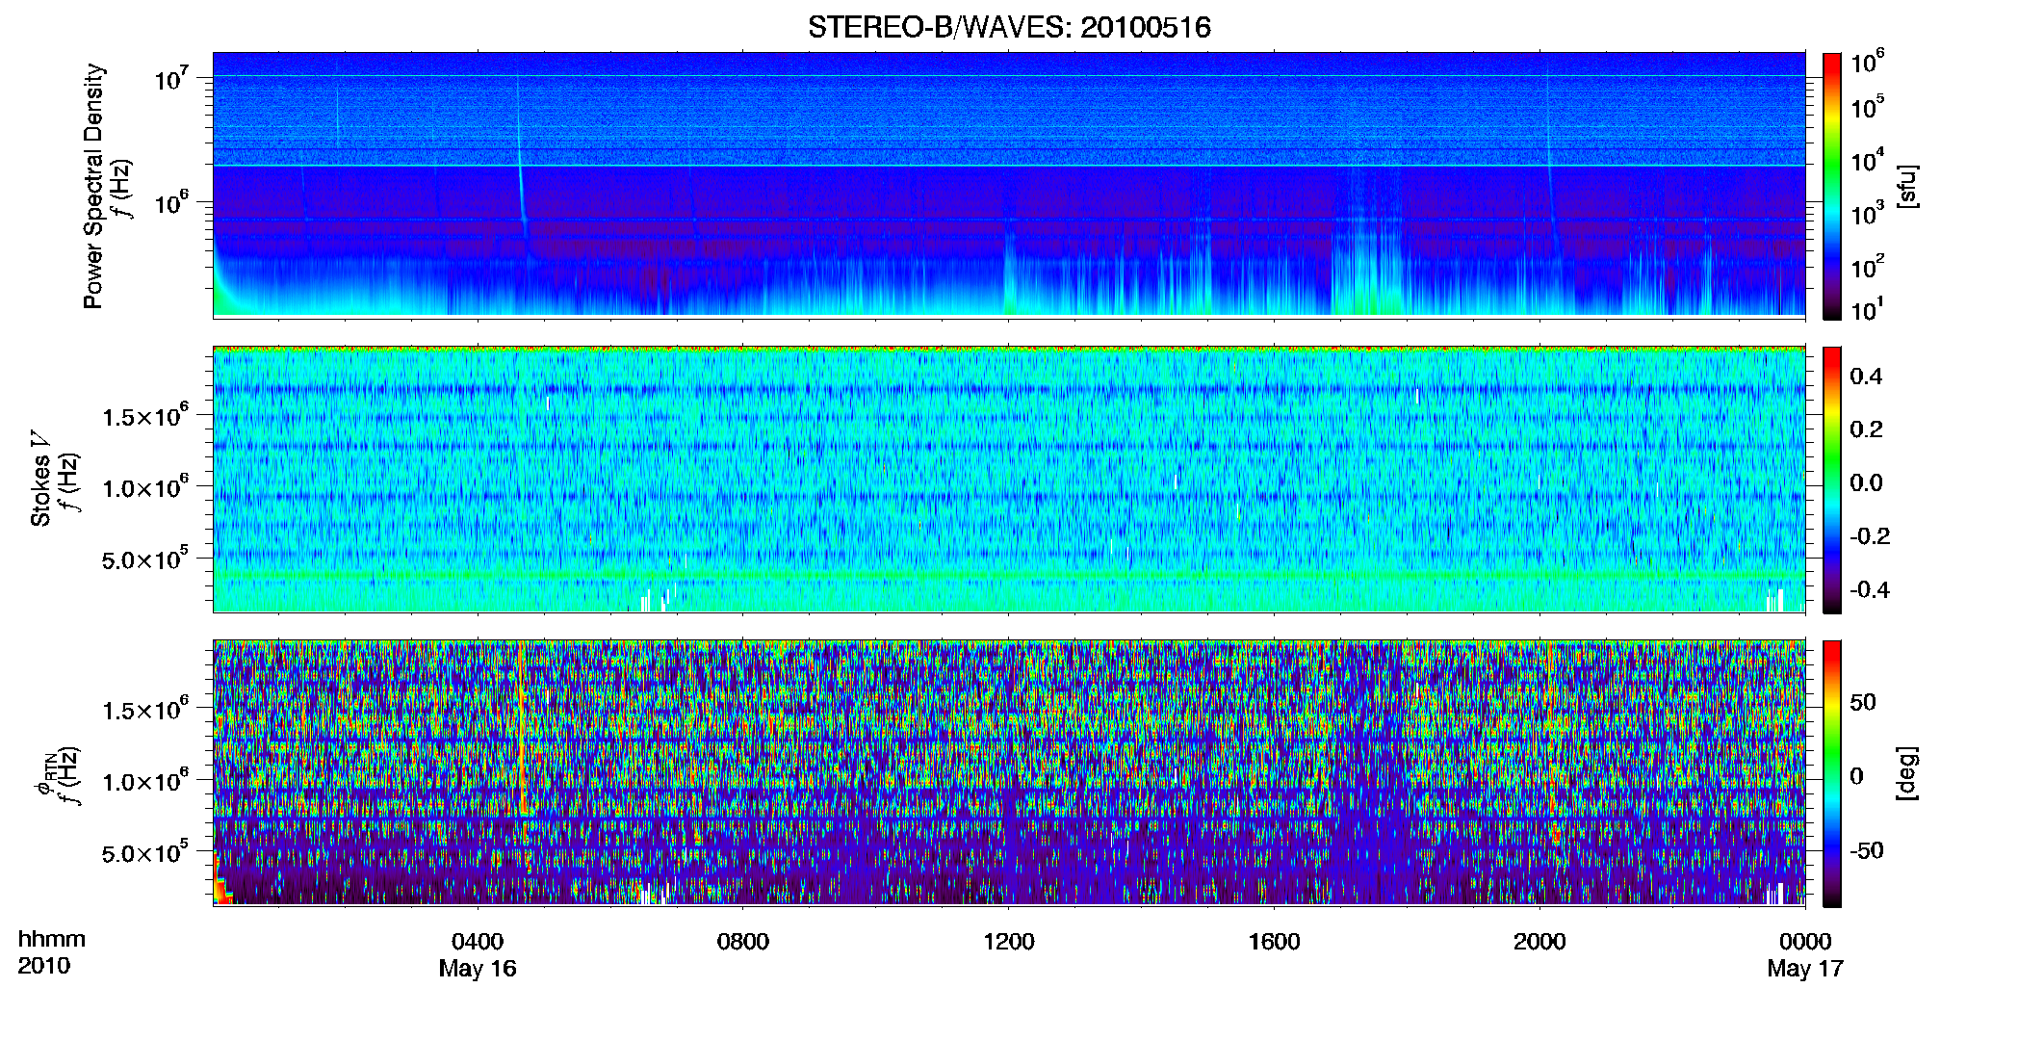
Task: Click the 2010 year label
Action: tap(43, 966)
